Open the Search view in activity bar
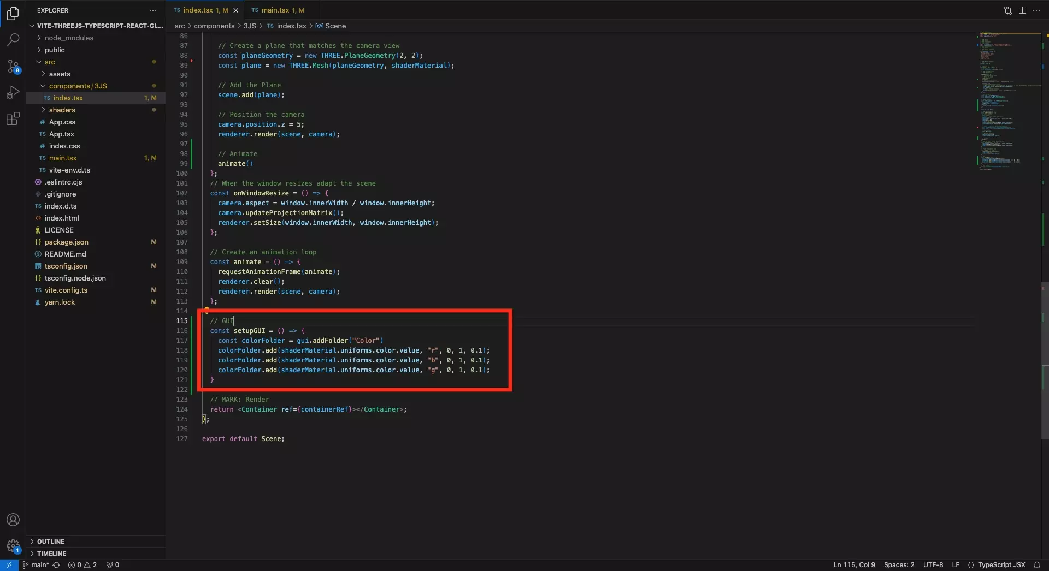Screen dimensions: 1049x571 pyautogui.click(x=13, y=40)
